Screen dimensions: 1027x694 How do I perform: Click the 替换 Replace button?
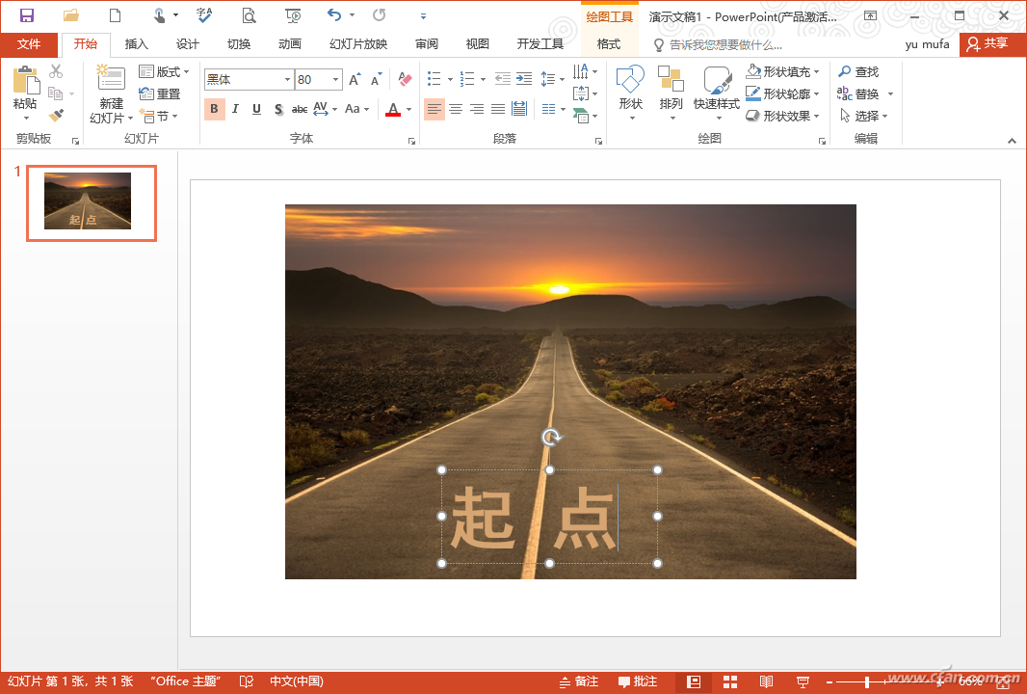tap(858, 93)
